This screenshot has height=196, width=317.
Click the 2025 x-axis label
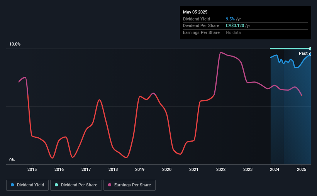[302, 169]
